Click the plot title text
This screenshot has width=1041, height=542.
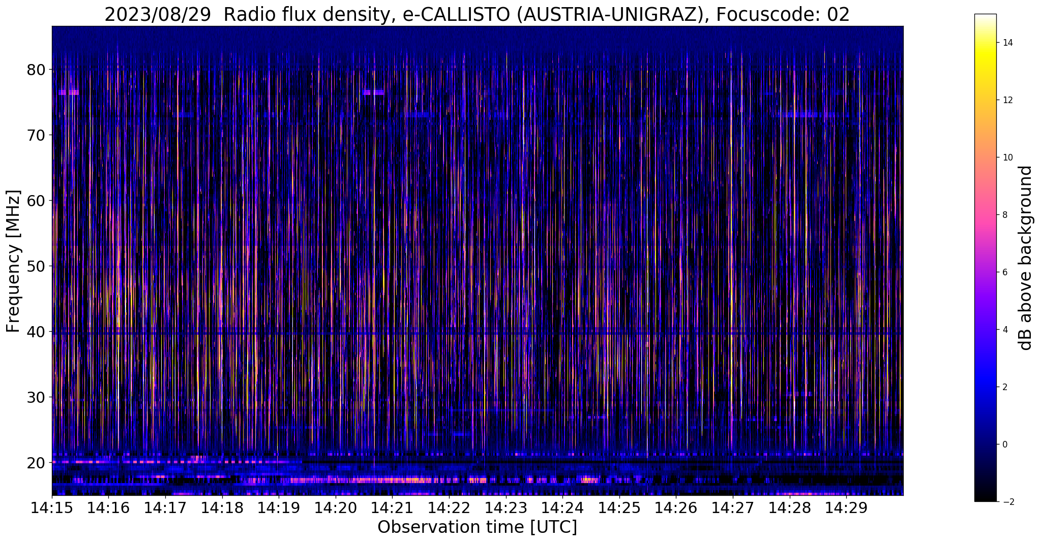pyautogui.click(x=477, y=15)
